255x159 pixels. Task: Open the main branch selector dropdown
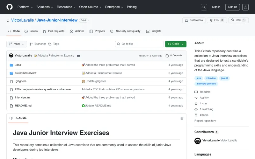[17, 44]
